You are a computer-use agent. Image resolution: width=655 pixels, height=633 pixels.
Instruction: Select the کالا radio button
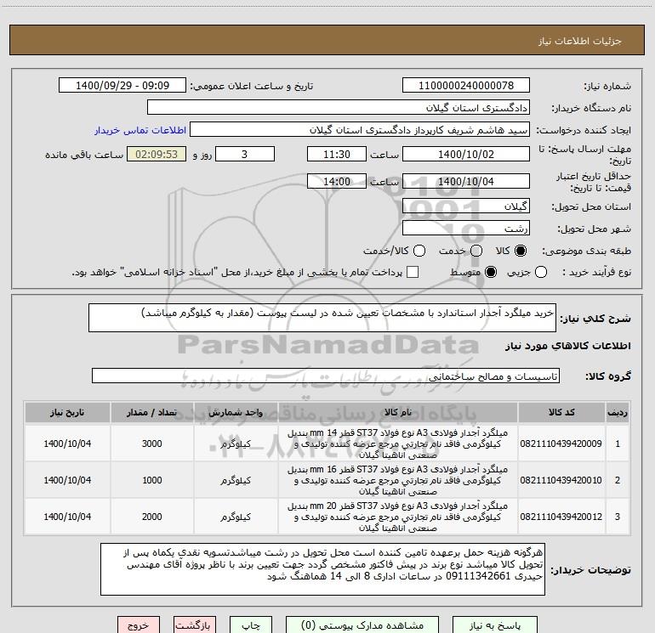point(521,251)
